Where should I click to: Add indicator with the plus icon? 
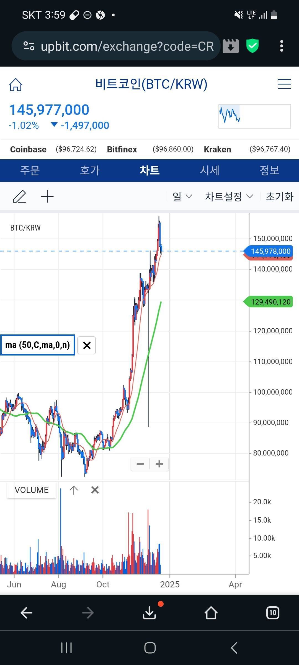pos(47,196)
